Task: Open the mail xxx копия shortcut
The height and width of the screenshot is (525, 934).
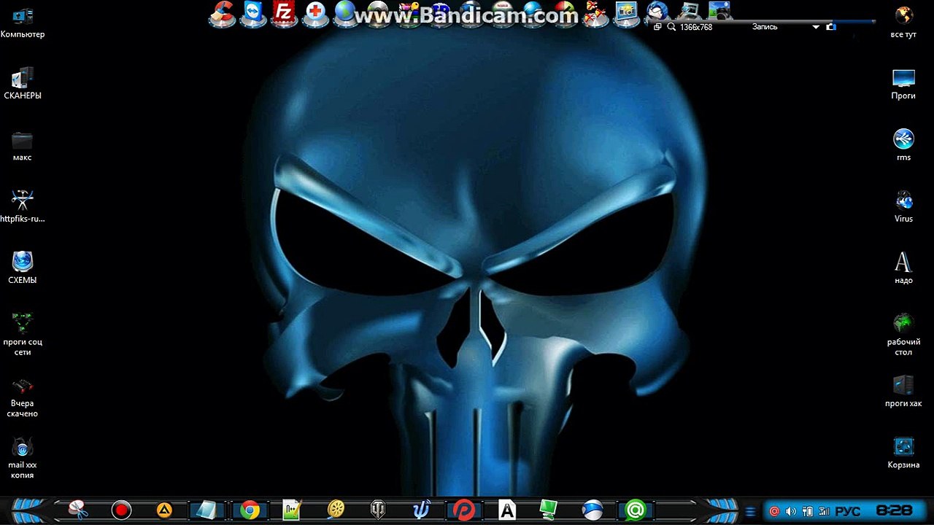Action: pos(23,457)
